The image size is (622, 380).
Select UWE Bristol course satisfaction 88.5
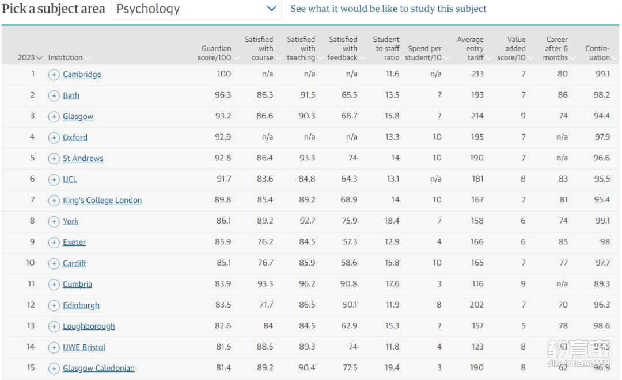coord(265,347)
